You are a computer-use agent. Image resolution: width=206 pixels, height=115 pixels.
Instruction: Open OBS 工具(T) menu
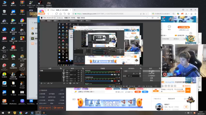click(81, 21)
